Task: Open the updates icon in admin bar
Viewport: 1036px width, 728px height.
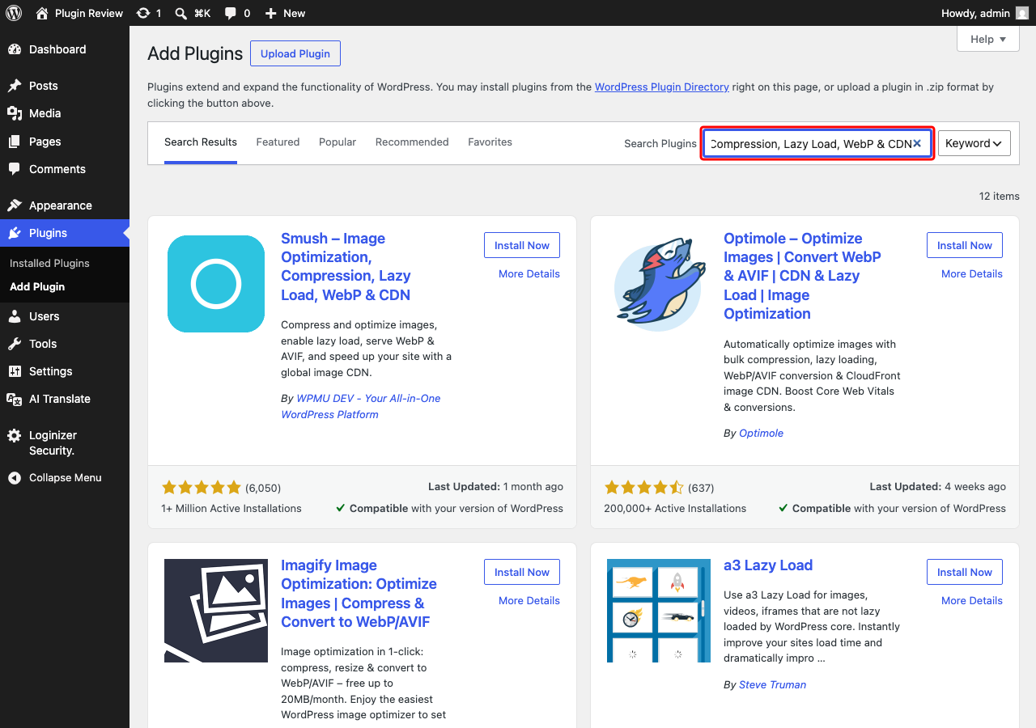Action: 143,13
